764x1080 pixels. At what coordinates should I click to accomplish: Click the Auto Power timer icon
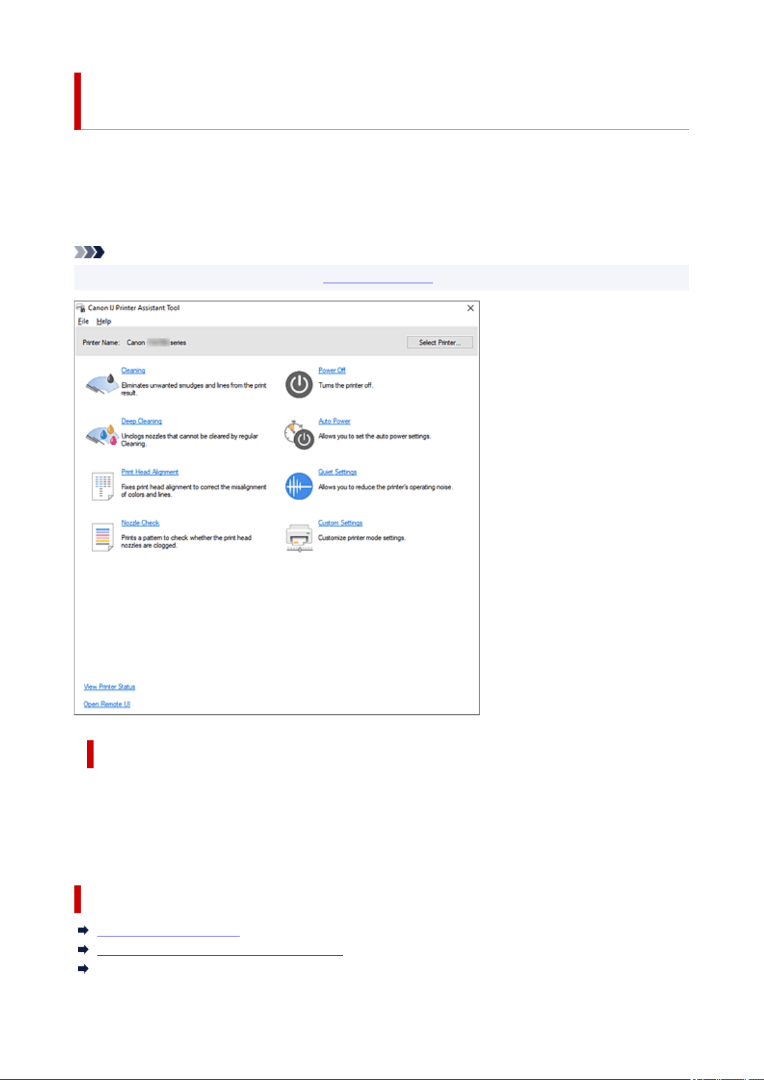coord(299,435)
